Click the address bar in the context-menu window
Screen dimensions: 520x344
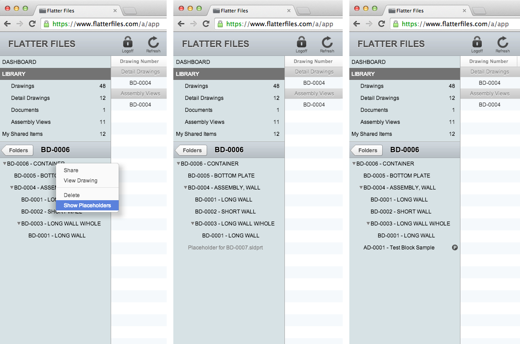(x=104, y=24)
